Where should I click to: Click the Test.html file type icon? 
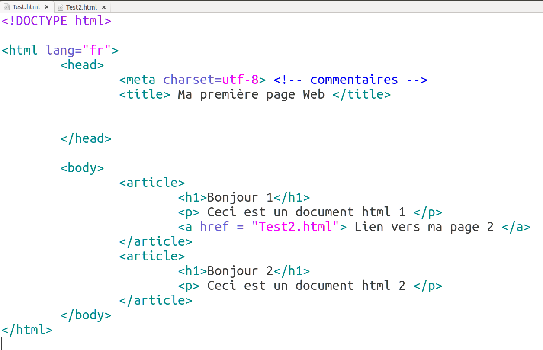(6, 7)
